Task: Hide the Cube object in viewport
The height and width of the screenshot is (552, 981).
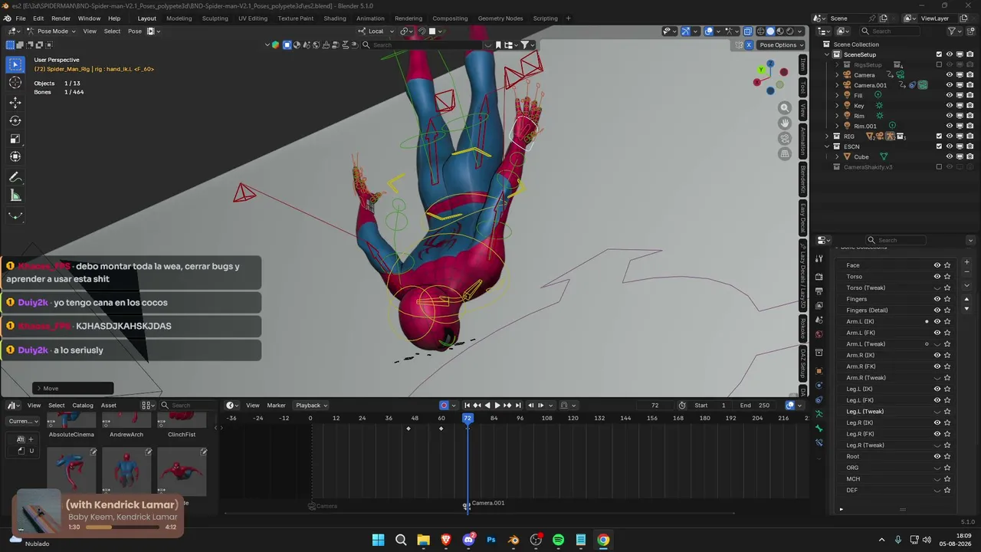Action: [950, 156]
